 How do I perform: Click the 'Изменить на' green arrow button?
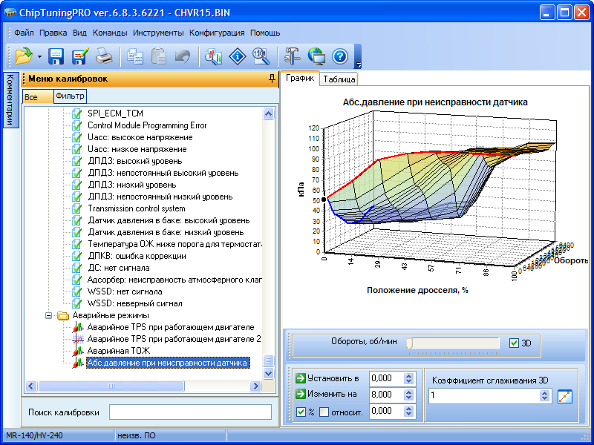pos(301,395)
